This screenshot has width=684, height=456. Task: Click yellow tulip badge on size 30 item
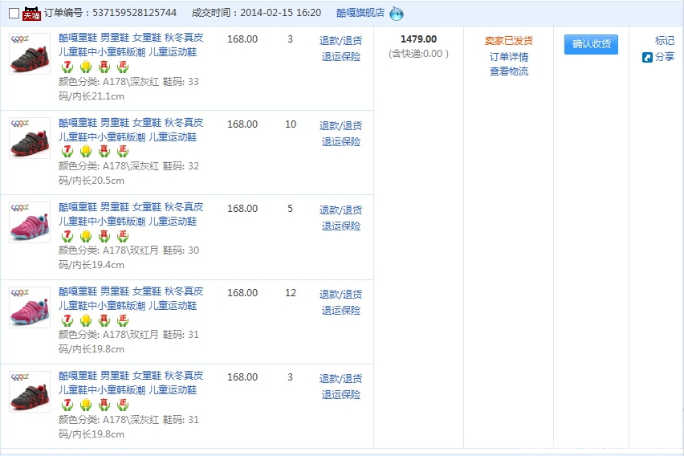[x=86, y=236]
